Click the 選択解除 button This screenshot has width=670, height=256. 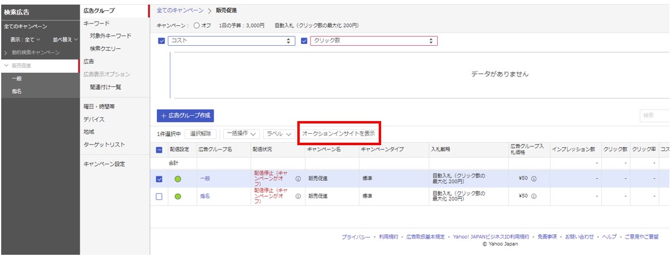click(x=200, y=134)
